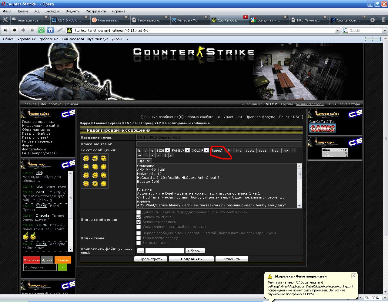This screenshot has width=388, height=302.
Task: Click the 'Описание темы' input field
Action: point(219,144)
